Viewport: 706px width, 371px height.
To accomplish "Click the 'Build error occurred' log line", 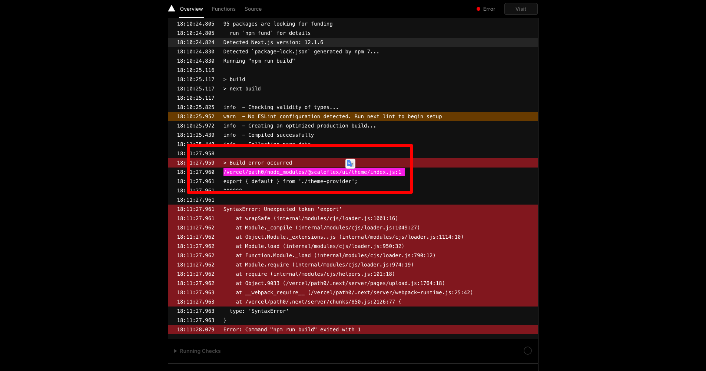I will click(257, 163).
